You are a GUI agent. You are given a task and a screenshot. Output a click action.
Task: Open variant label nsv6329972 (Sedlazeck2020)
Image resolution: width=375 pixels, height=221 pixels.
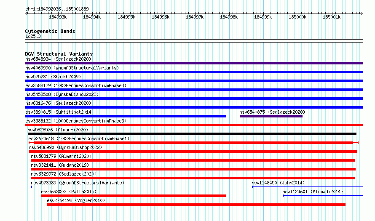click(64, 174)
